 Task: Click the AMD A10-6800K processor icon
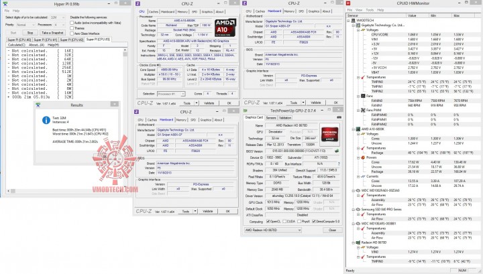coord(358,129)
